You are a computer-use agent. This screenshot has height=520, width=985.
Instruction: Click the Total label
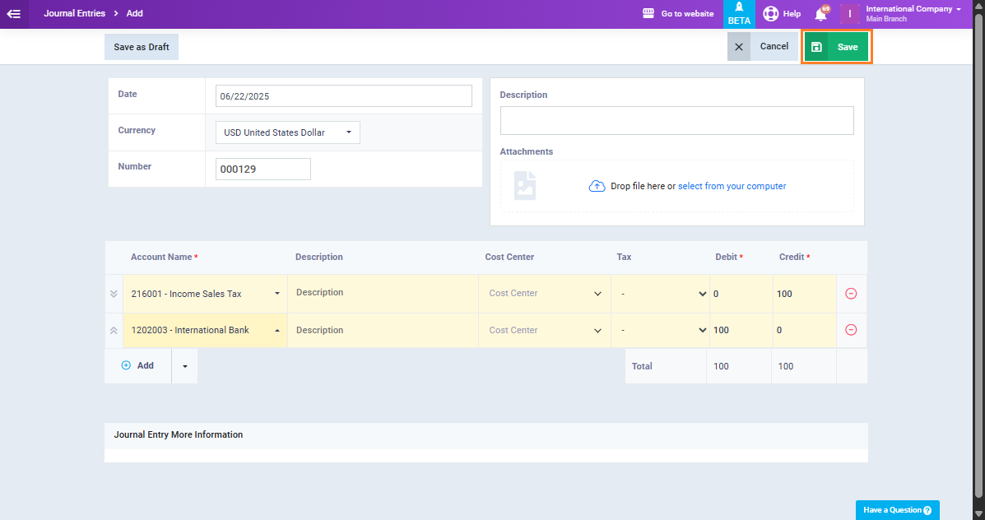(642, 366)
